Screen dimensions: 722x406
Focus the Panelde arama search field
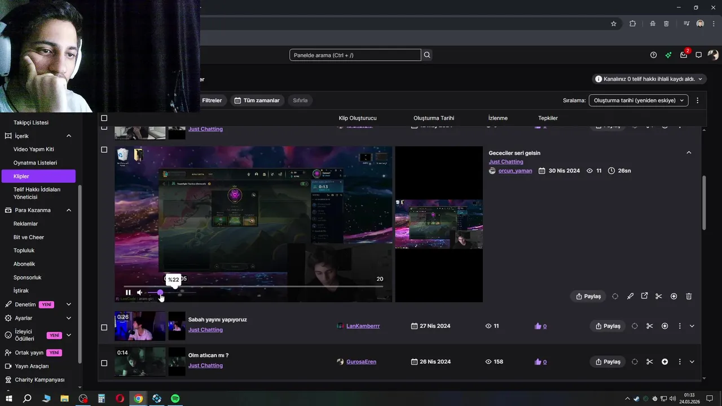[355, 55]
